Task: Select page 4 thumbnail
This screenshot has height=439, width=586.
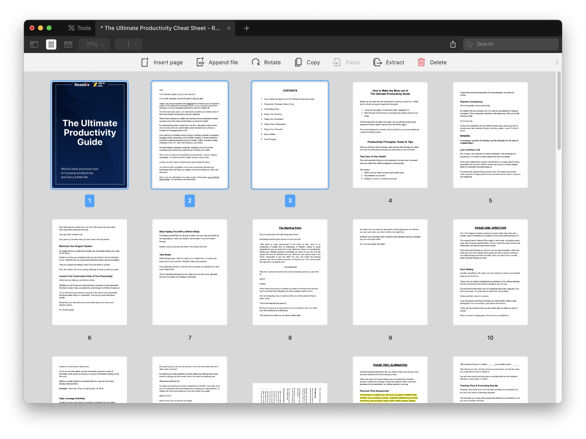Action: pyautogui.click(x=390, y=135)
